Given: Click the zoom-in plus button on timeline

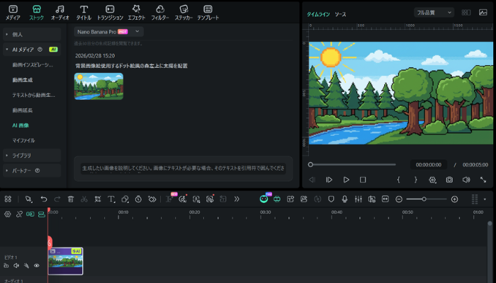Looking at the screenshot, I should tap(454, 200).
